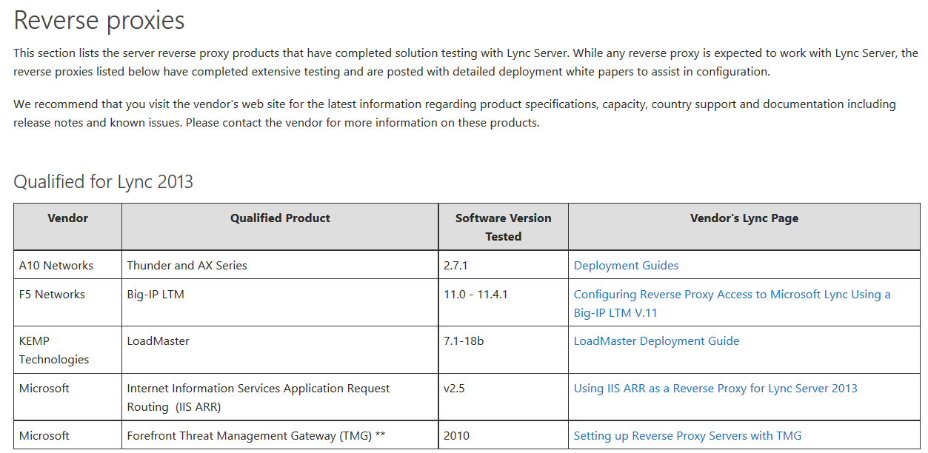Select the F5 Networks vendor cell
Screen dimensions: 928x453
tap(67, 303)
